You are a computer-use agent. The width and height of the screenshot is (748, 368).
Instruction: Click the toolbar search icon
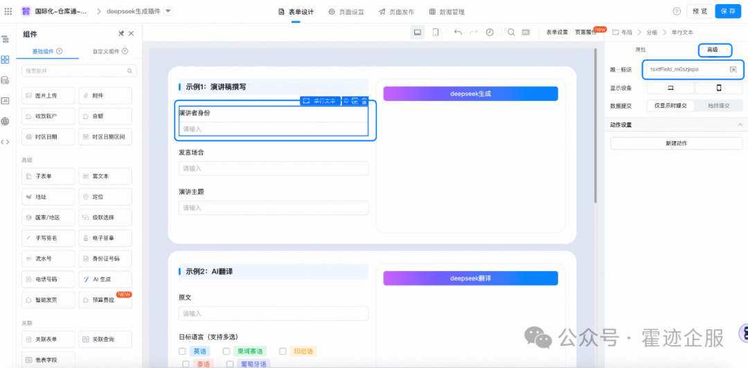[511, 32]
